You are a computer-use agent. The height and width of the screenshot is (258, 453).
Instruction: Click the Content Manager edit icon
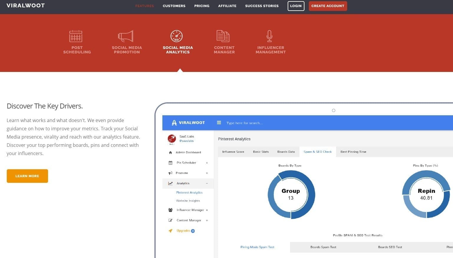pyautogui.click(x=170, y=220)
